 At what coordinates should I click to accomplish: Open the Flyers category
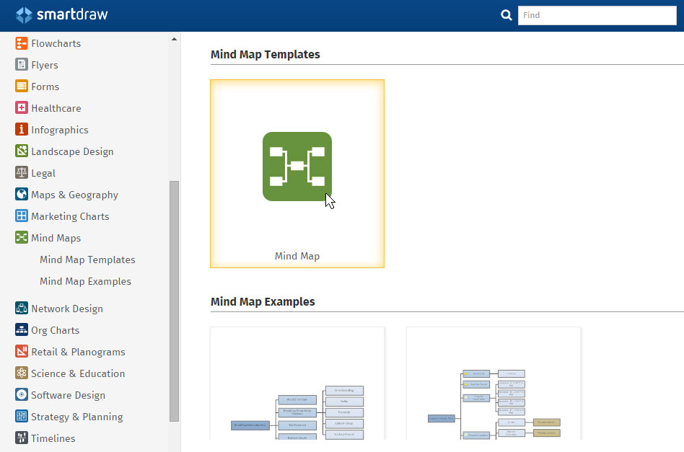tap(45, 65)
